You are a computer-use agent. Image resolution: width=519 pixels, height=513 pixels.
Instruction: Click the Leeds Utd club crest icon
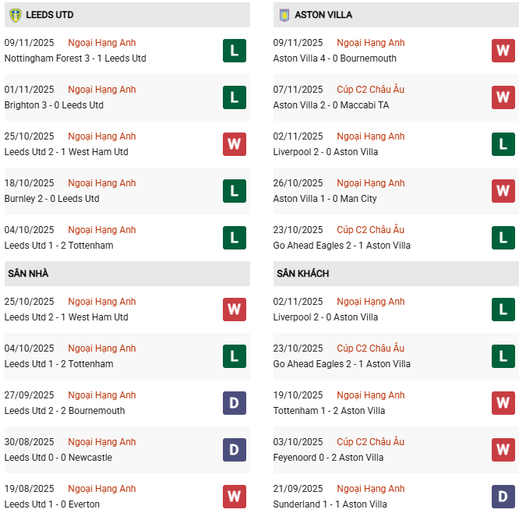15,15
